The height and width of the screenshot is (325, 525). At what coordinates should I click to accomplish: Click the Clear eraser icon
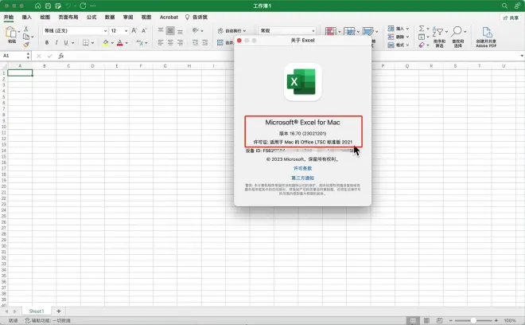pyautogui.click(x=422, y=45)
